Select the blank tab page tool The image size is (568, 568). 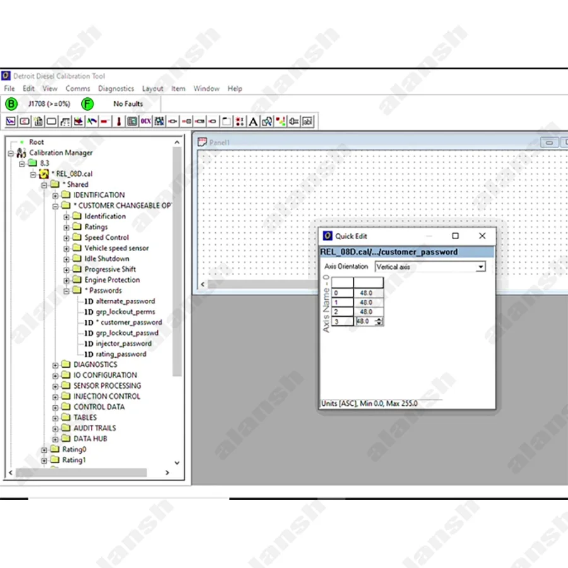pyautogui.click(x=227, y=121)
